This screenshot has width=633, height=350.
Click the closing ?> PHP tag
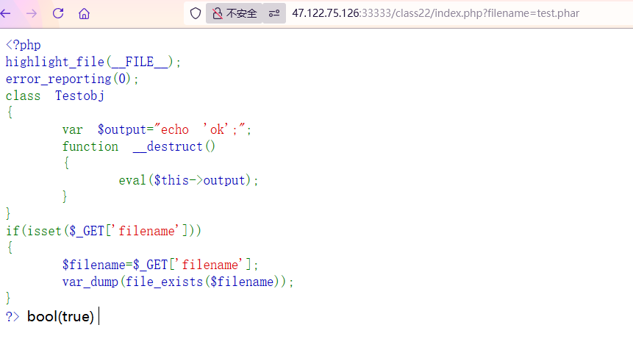click(x=12, y=317)
